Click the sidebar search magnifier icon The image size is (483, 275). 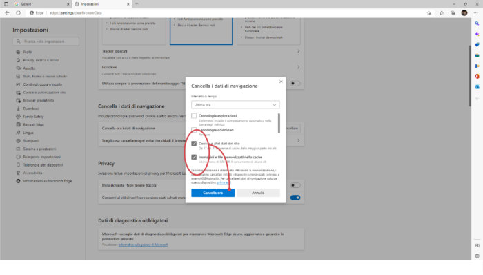[477, 23]
